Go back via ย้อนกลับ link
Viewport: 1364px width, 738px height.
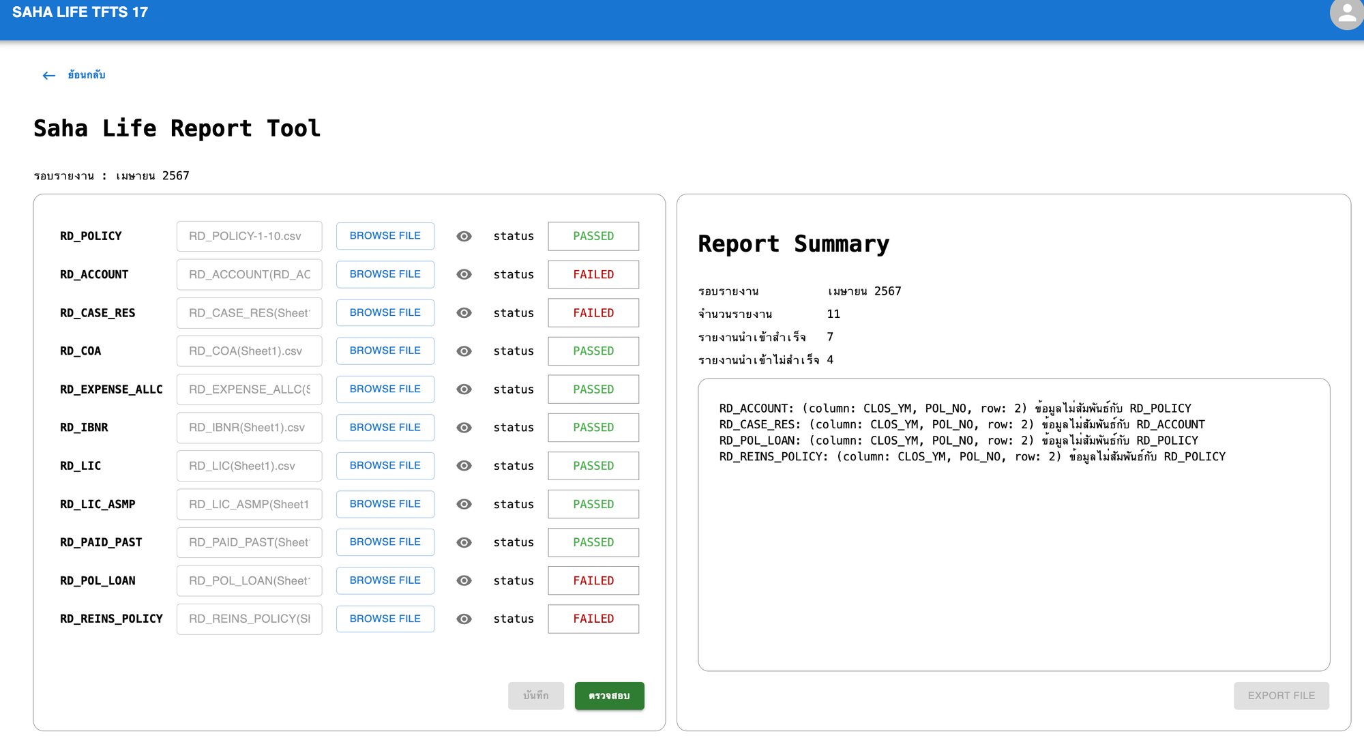click(87, 75)
